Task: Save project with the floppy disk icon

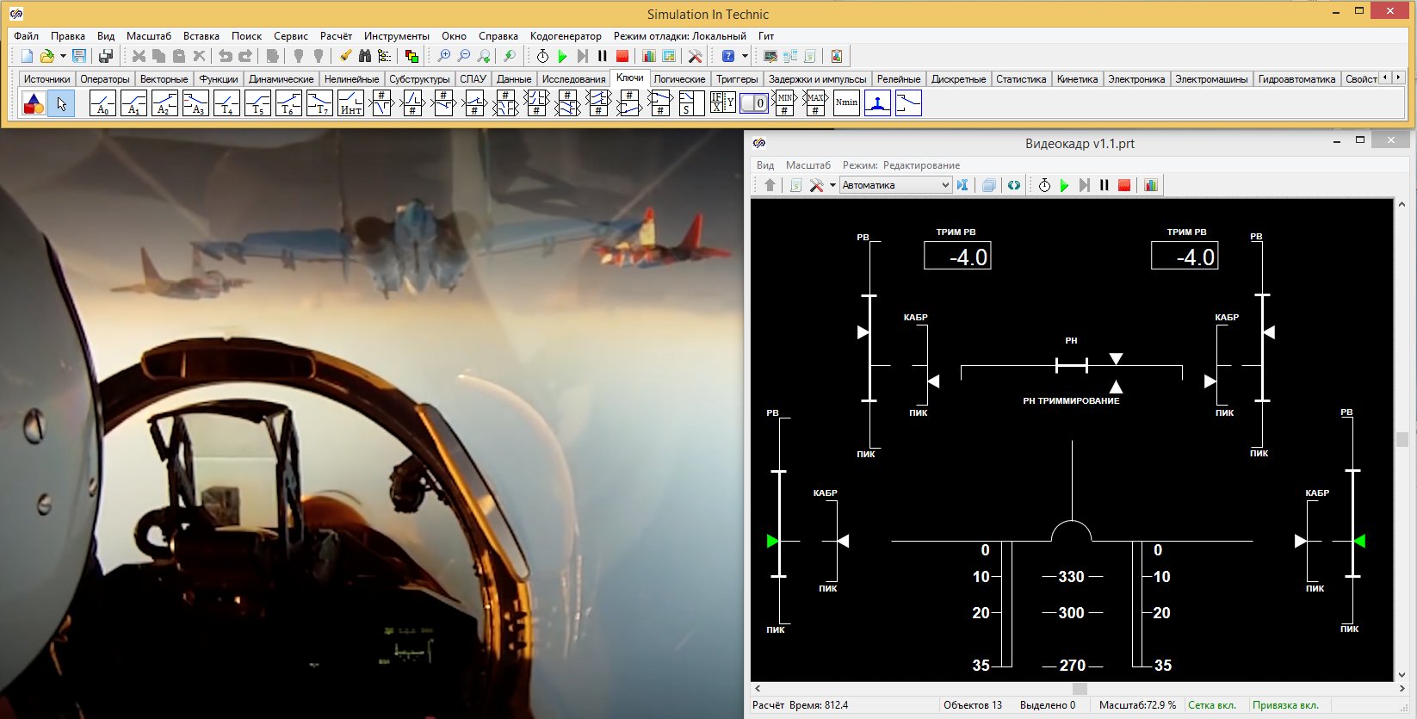Action: point(79,56)
